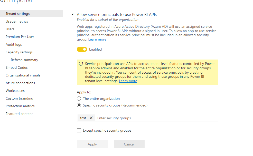Open Azure connections page
The height and width of the screenshot is (156, 253).
[20, 83]
